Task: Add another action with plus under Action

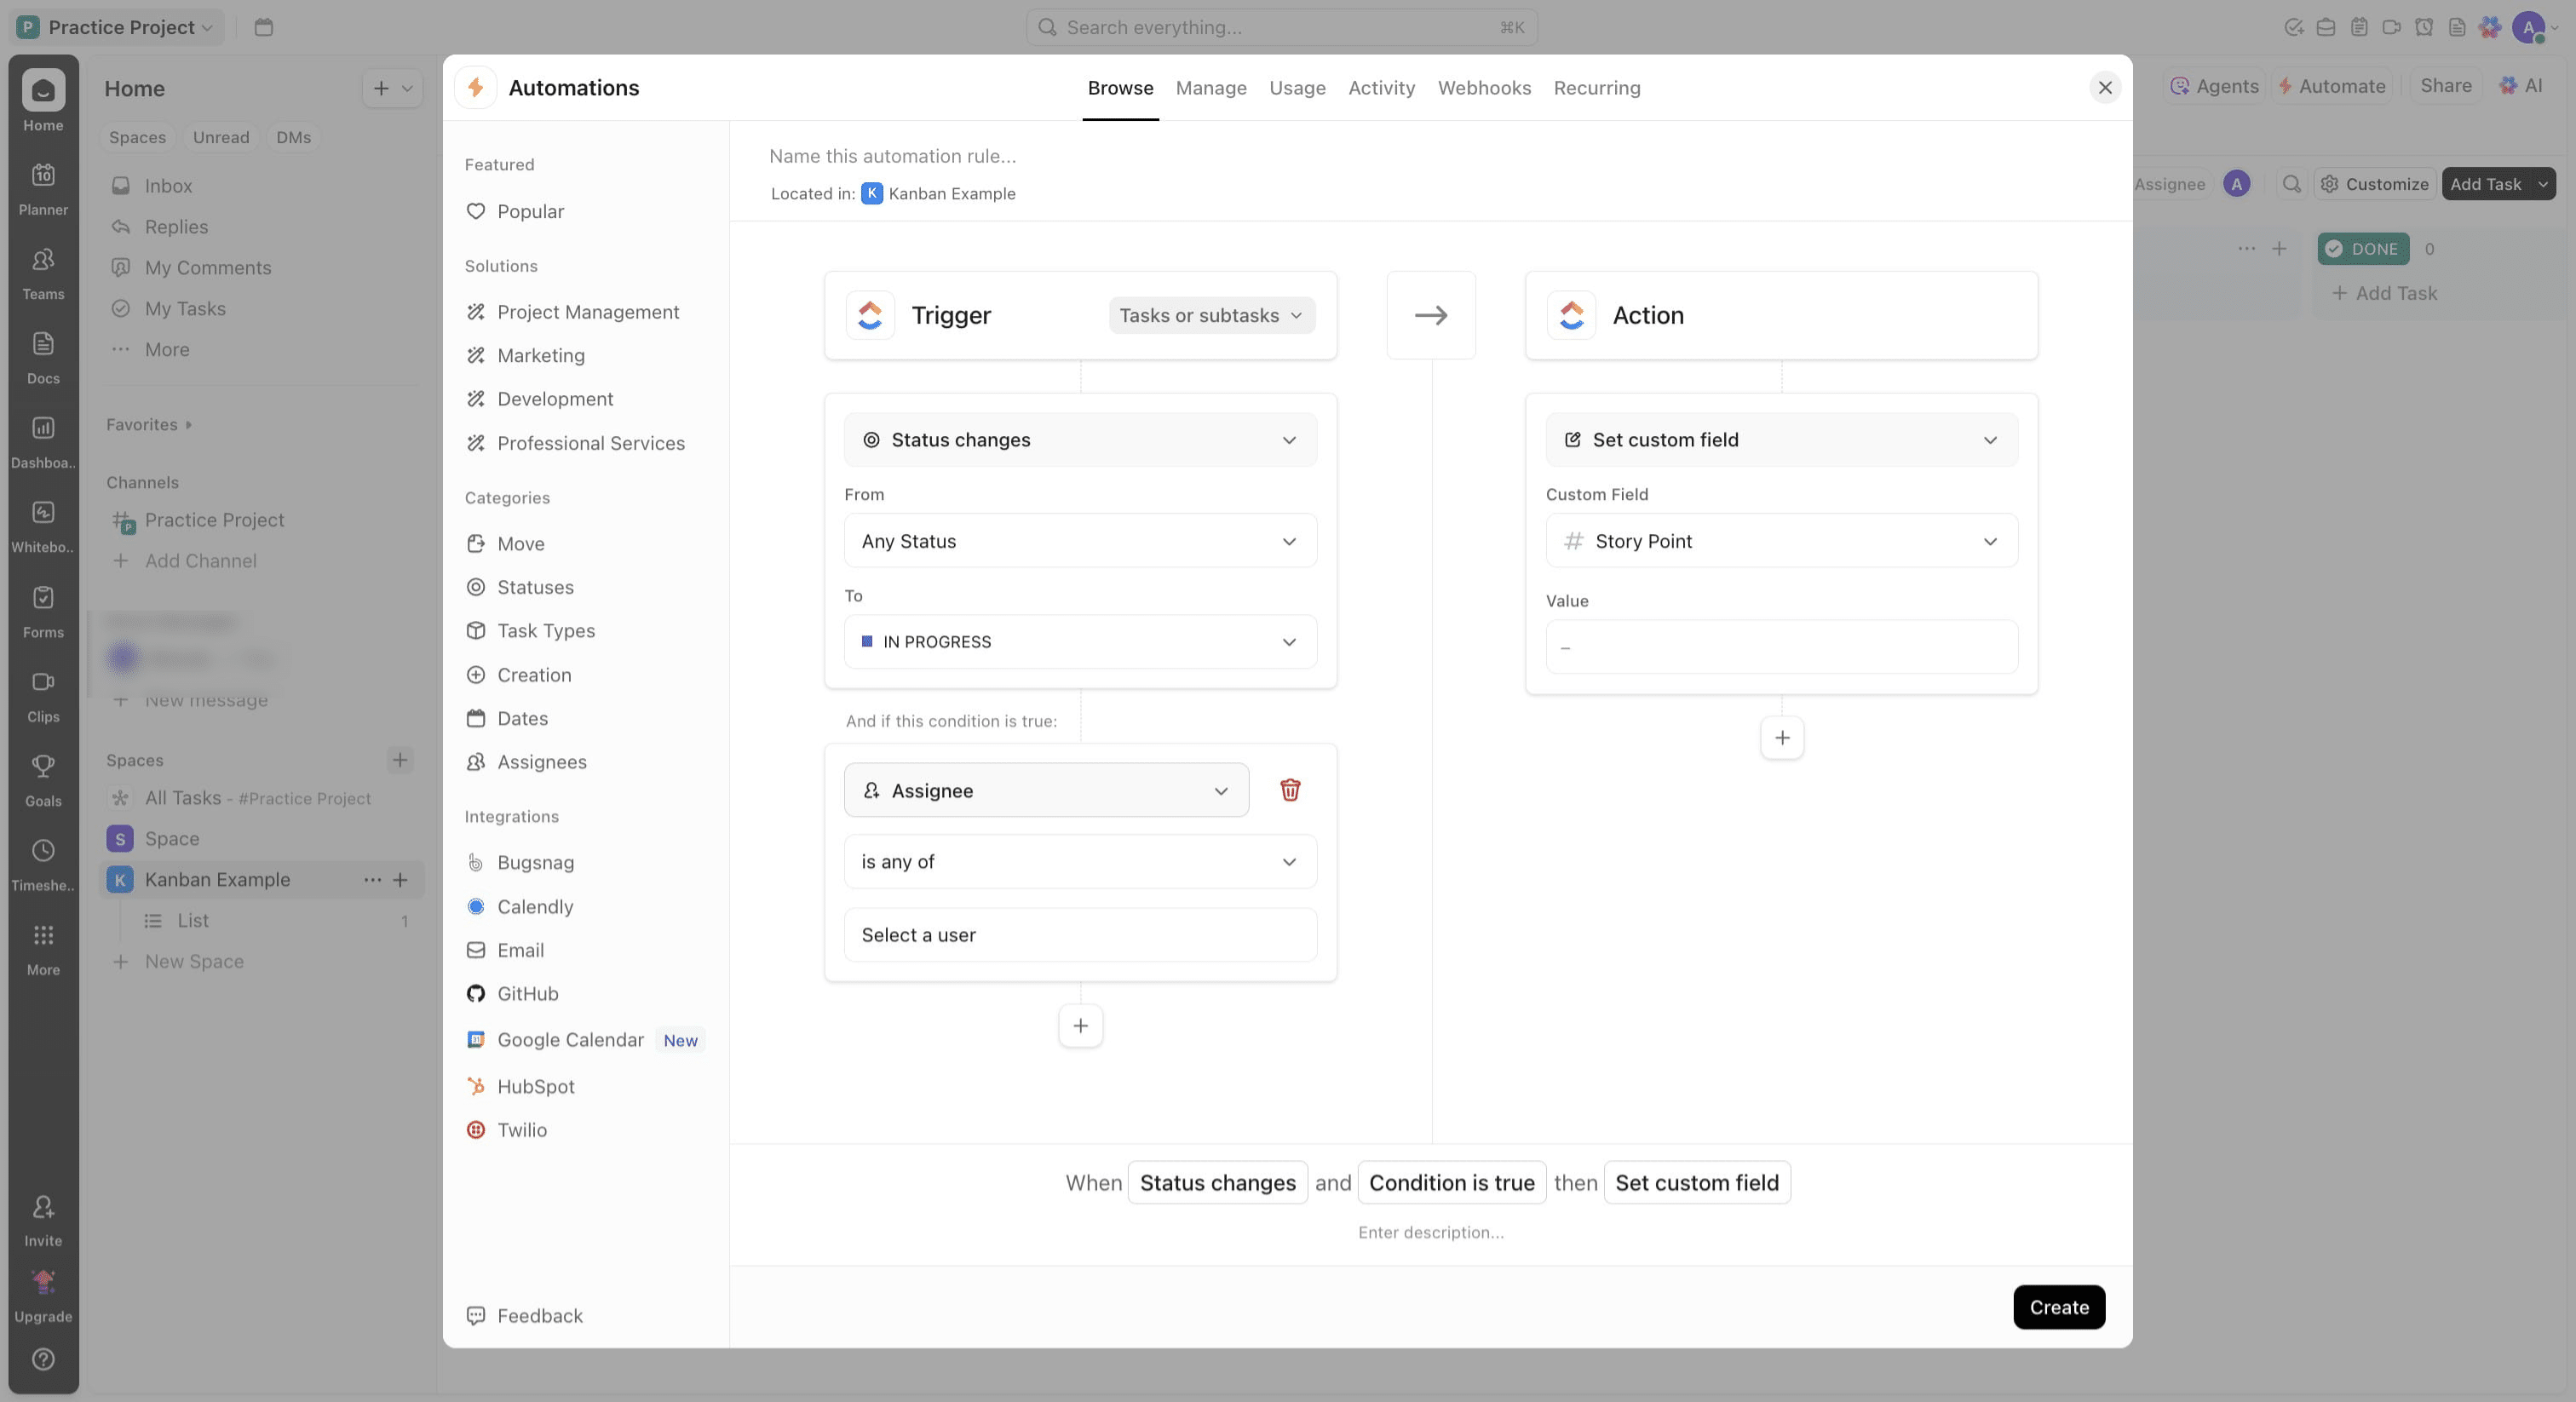Action: (x=1781, y=737)
